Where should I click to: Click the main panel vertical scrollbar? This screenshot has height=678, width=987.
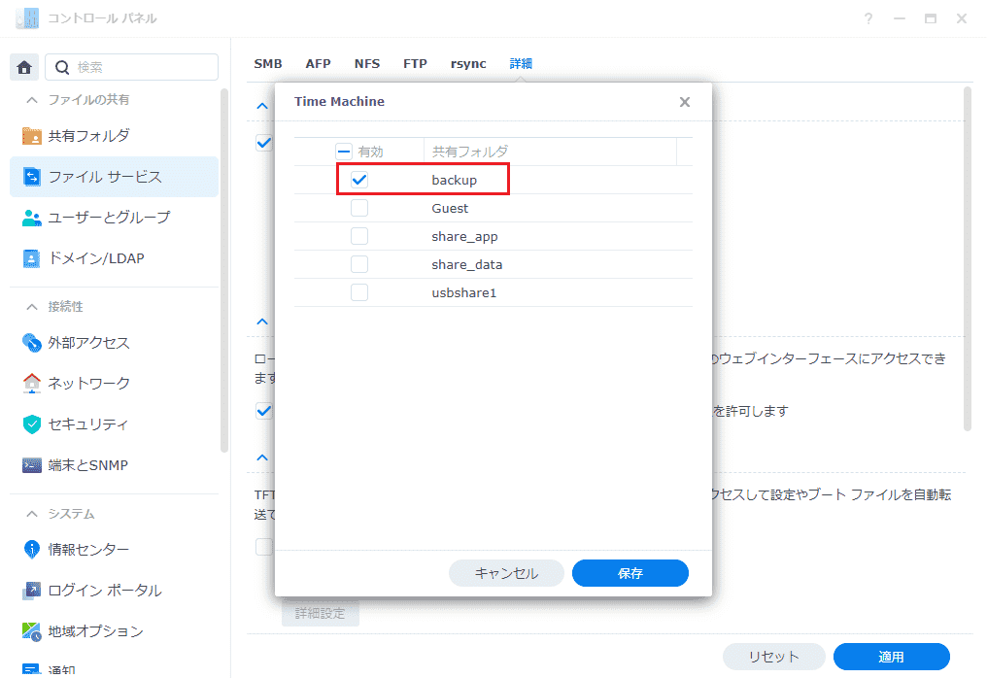pyautogui.click(x=968, y=258)
